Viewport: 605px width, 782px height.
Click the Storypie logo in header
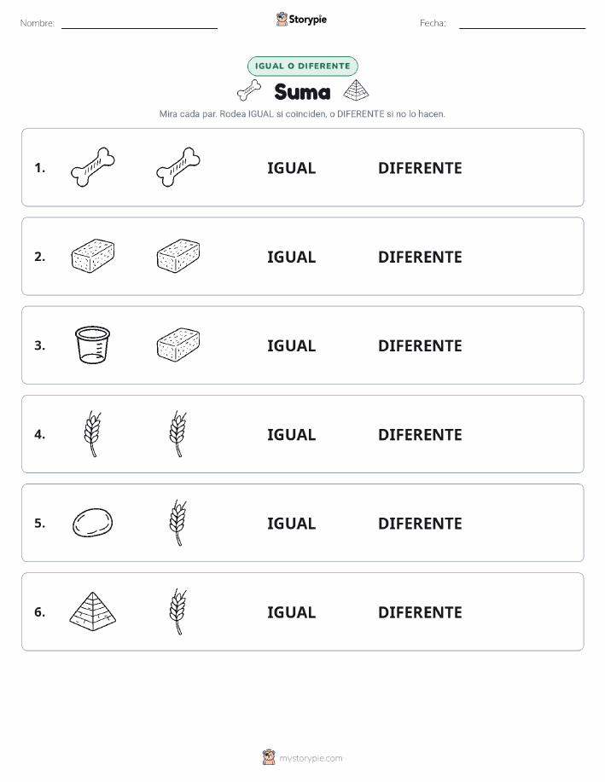coord(301,20)
